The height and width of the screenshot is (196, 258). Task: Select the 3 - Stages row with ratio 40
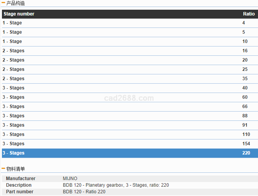(x=14, y=88)
